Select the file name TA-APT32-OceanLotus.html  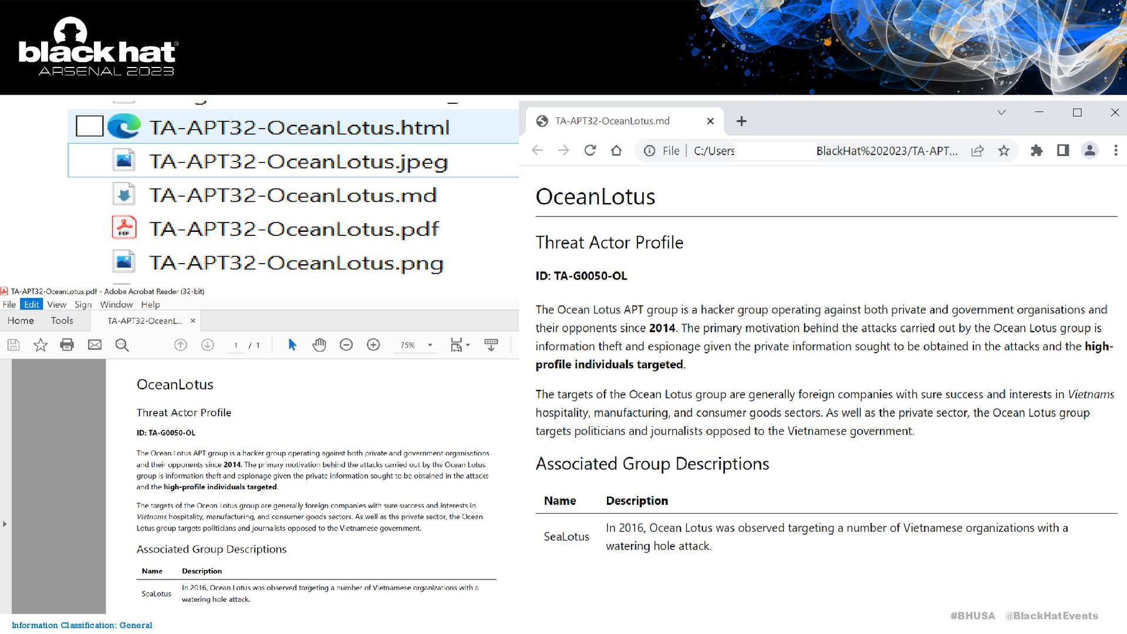(x=299, y=127)
